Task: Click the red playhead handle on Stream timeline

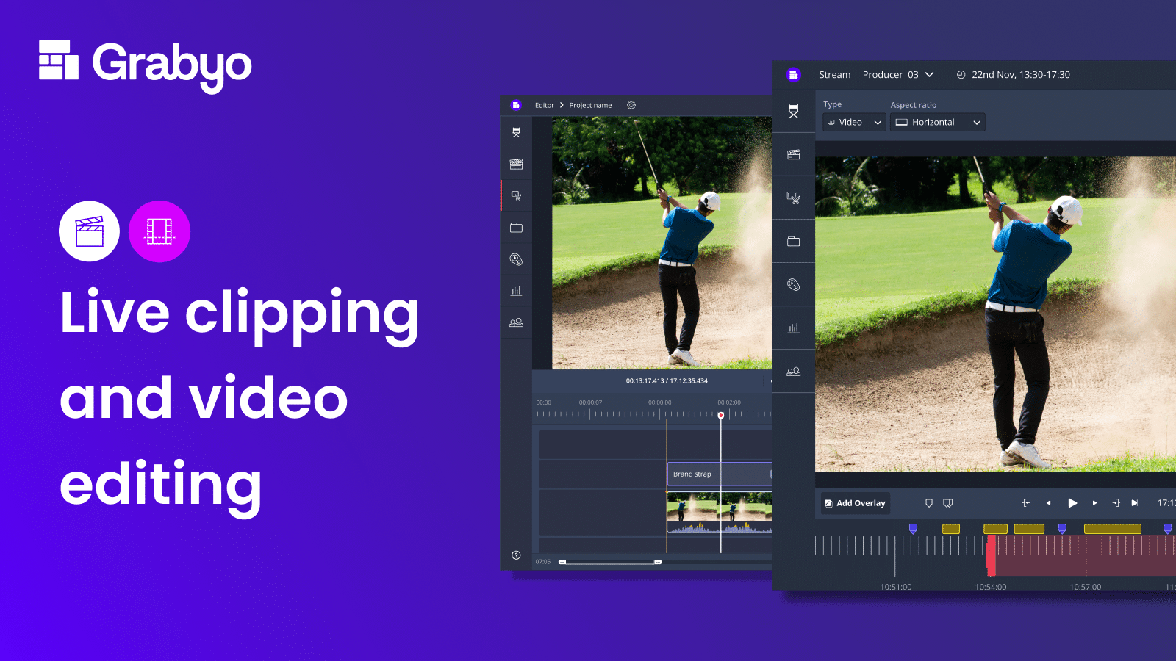Action: [991, 555]
